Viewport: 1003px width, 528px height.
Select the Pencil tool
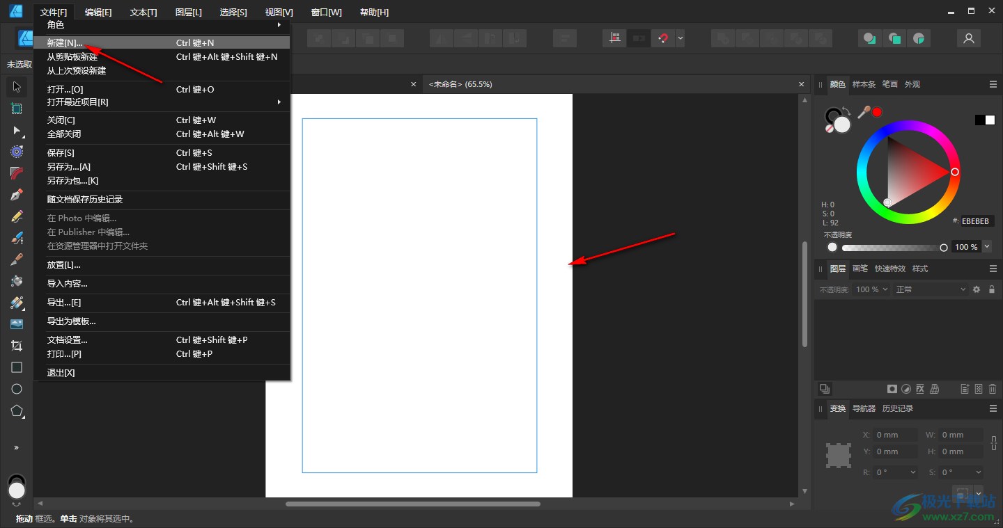pos(17,216)
